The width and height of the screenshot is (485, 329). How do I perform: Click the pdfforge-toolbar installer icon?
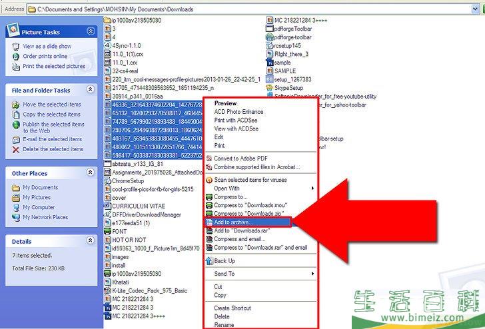[x=269, y=37]
